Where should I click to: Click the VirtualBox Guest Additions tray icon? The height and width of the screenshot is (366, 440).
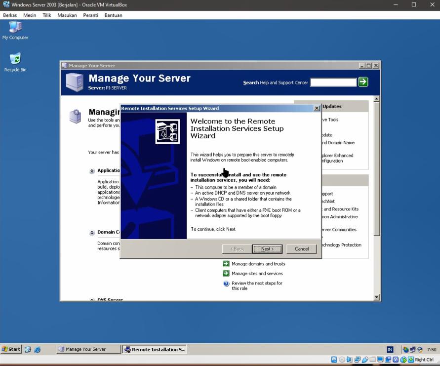point(420,349)
